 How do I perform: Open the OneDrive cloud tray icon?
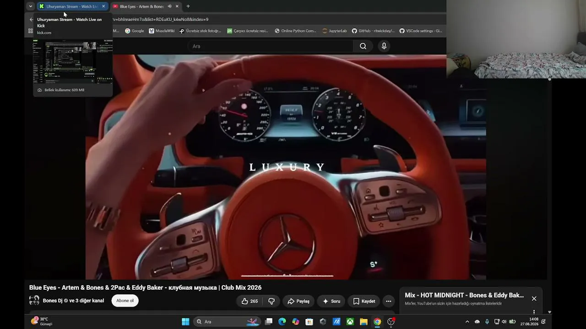pyautogui.click(x=477, y=322)
